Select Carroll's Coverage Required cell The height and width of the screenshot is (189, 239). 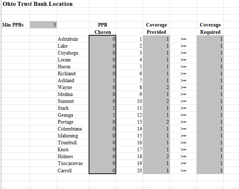tap(210, 170)
